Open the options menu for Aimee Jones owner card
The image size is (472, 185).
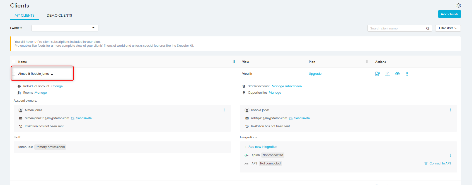pyautogui.click(x=224, y=110)
